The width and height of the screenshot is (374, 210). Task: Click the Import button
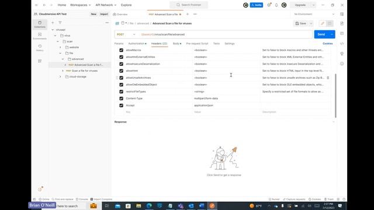click(x=104, y=14)
